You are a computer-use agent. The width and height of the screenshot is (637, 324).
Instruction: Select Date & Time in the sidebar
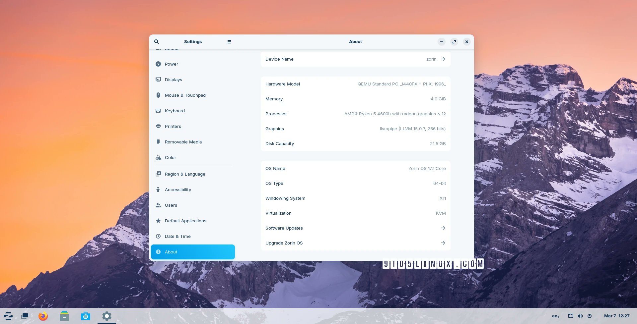178,236
